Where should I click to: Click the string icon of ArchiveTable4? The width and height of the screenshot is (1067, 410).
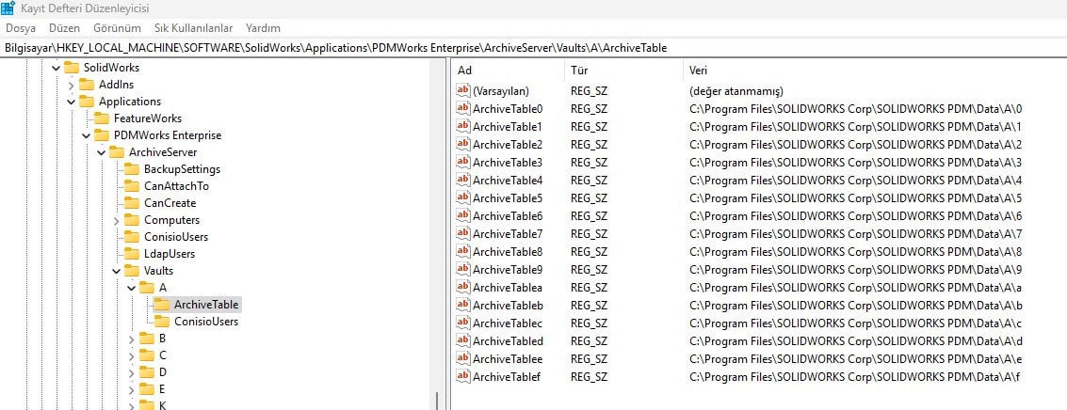(462, 180)
